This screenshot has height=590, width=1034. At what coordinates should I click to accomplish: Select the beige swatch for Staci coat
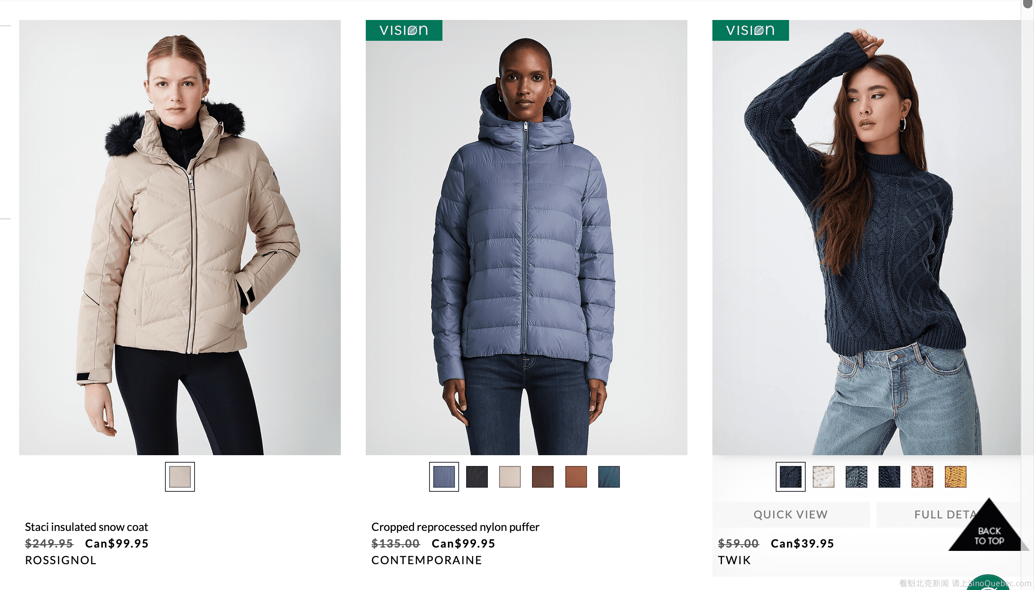pos(180,477)
